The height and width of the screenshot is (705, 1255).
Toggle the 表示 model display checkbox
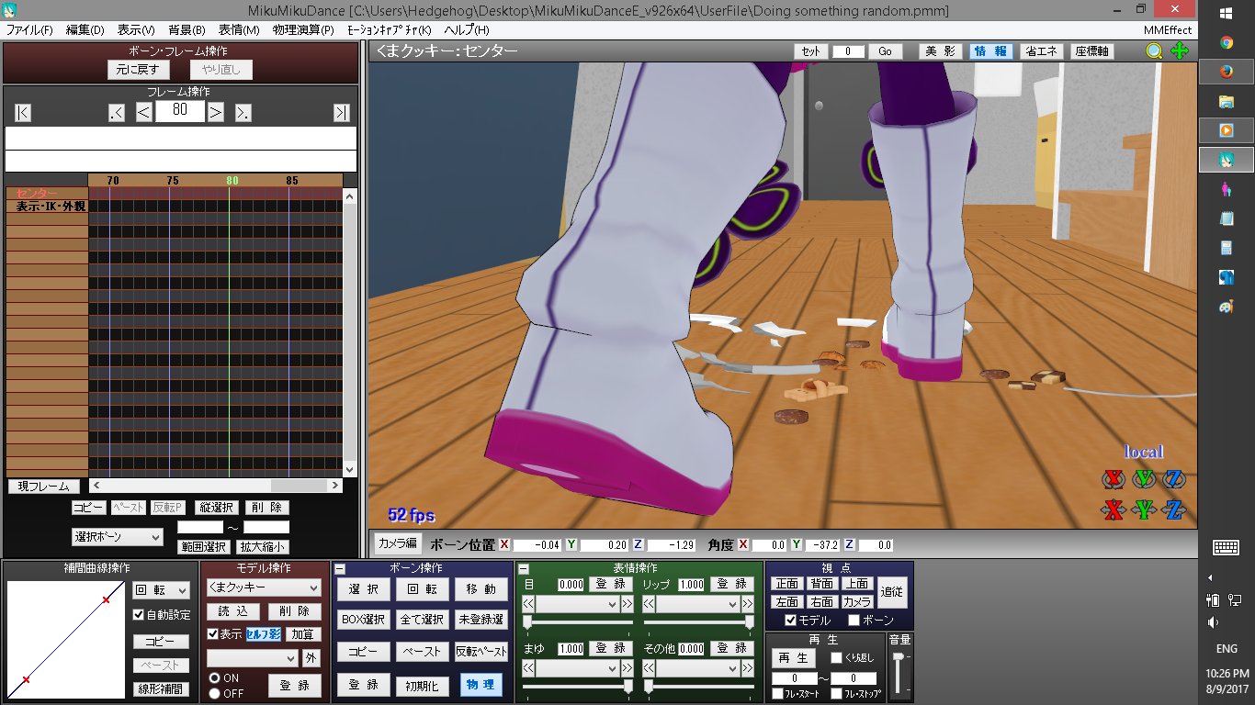click(x=213, y=634)
